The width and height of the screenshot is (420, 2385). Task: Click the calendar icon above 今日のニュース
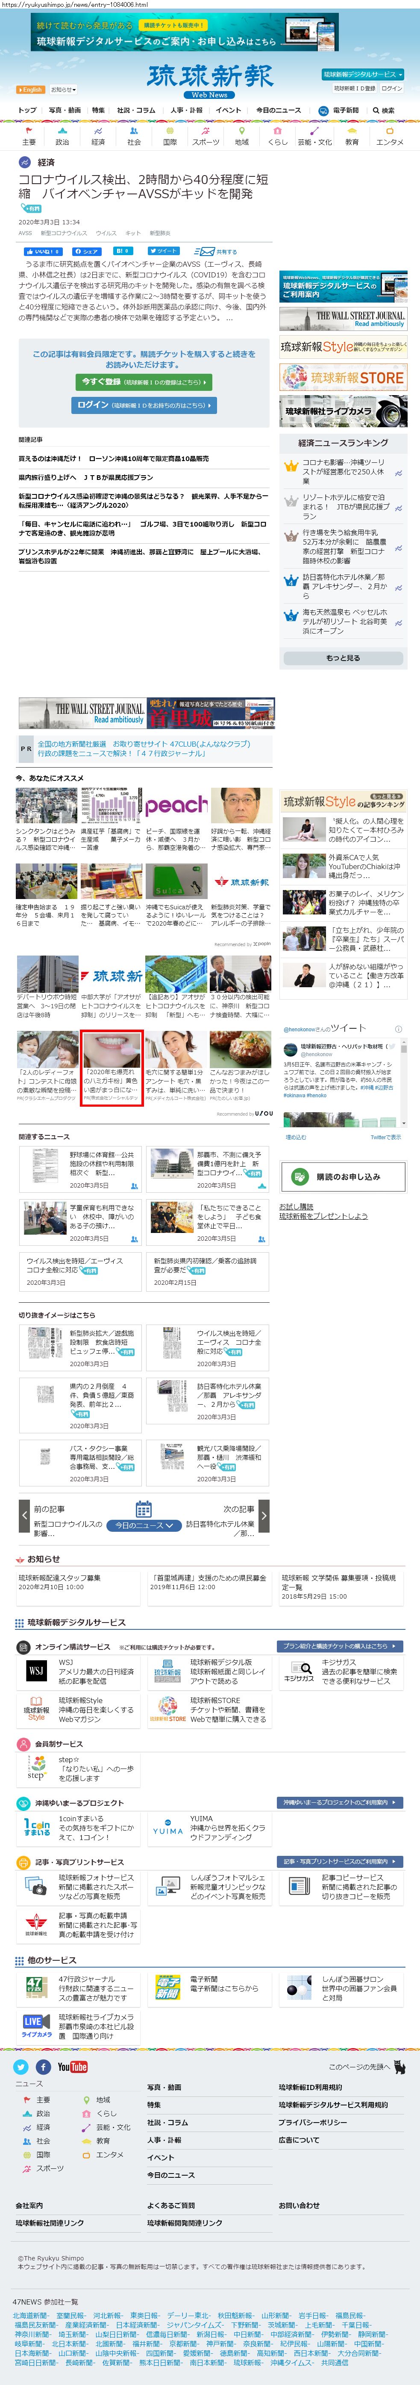[x=143, y=1508]
